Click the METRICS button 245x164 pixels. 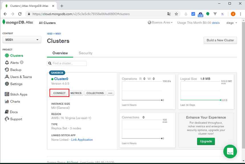pos(76,93)
